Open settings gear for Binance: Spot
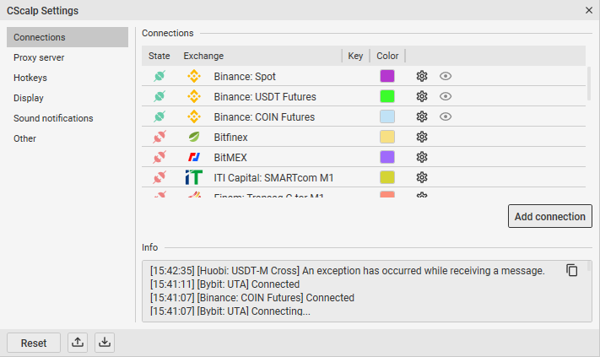This screenshot has width=600, height=357. pos(422,76)
